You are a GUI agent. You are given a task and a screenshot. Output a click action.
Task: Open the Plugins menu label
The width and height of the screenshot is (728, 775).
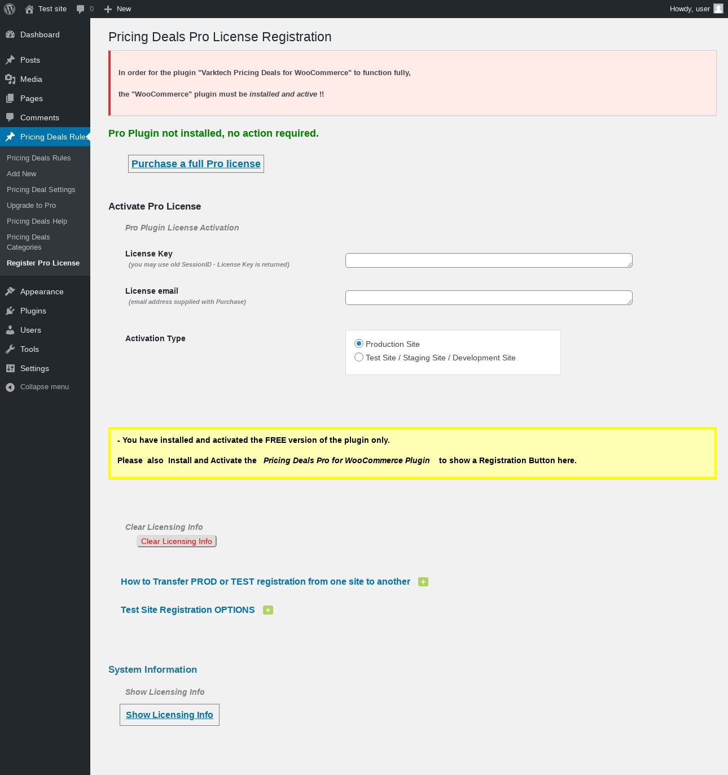click(33, 311)
